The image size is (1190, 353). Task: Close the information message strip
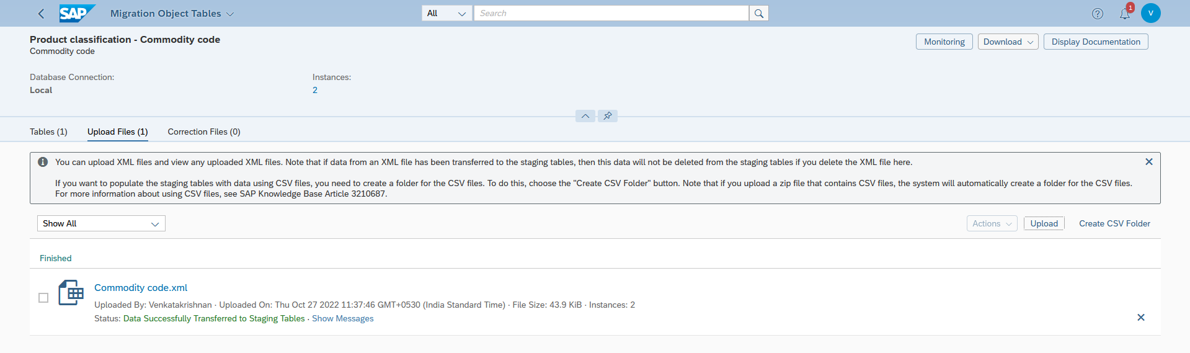1149,162
